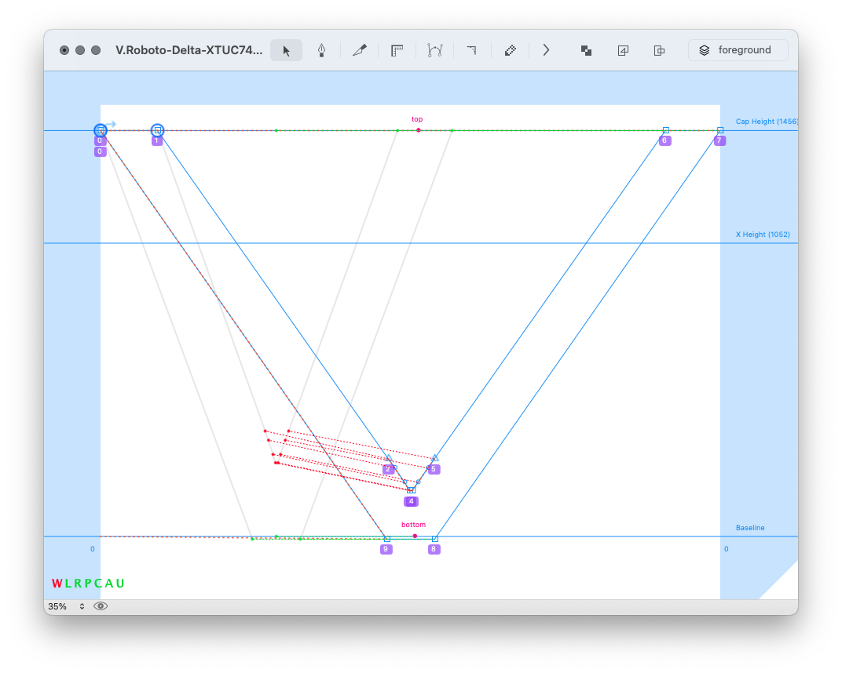
Task: Open the 35% zoom level dropdown
Action: [x=66, y=606]
